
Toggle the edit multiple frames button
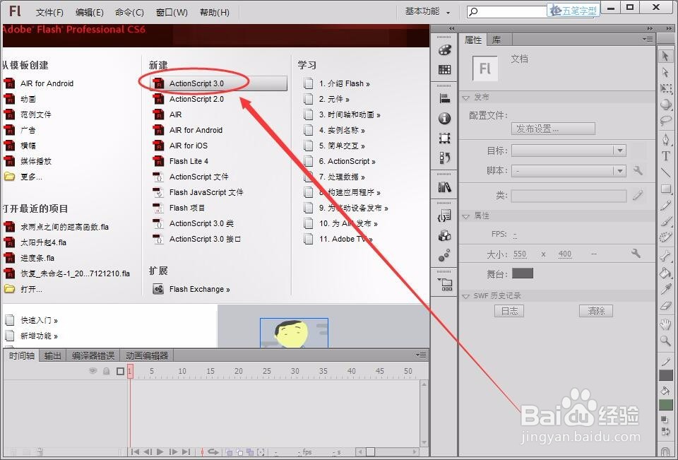coord(250,452)
